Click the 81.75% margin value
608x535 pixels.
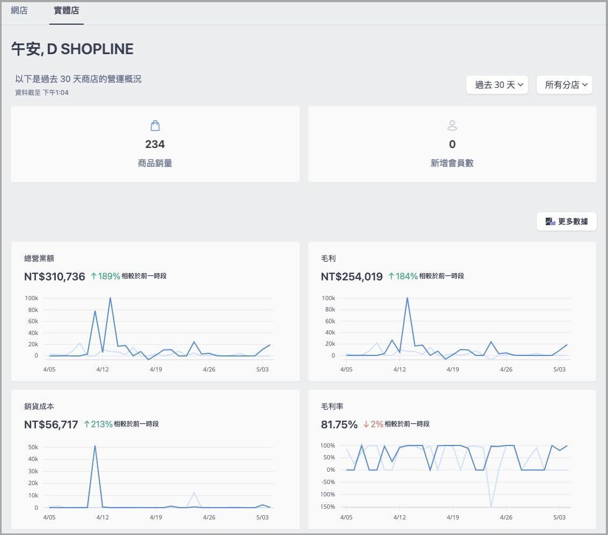click(339, 425)
